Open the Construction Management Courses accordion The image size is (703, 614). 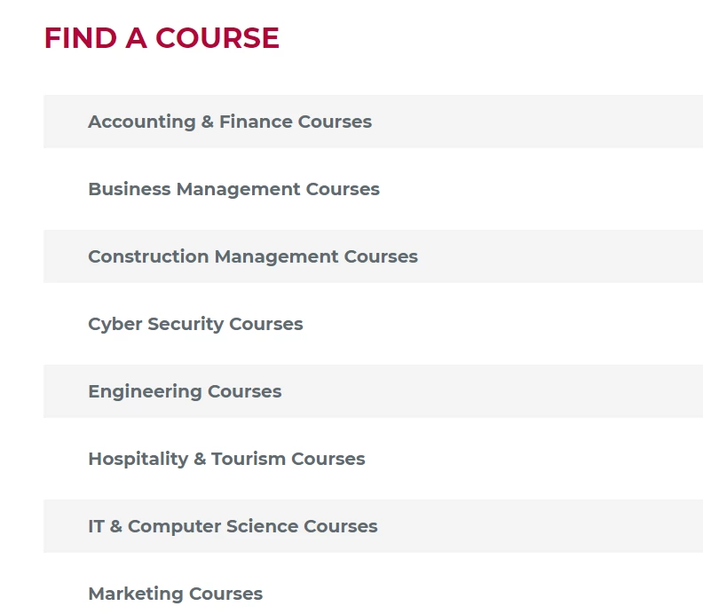click(x=373, y=256)
